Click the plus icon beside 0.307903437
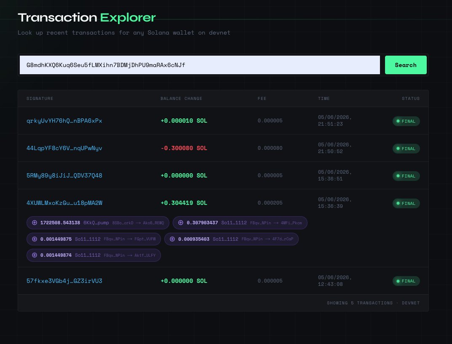Viewport: 452px width, 344px height. point(181,223)
